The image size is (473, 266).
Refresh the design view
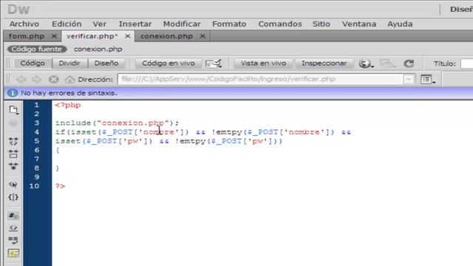[x=409, y=64]
